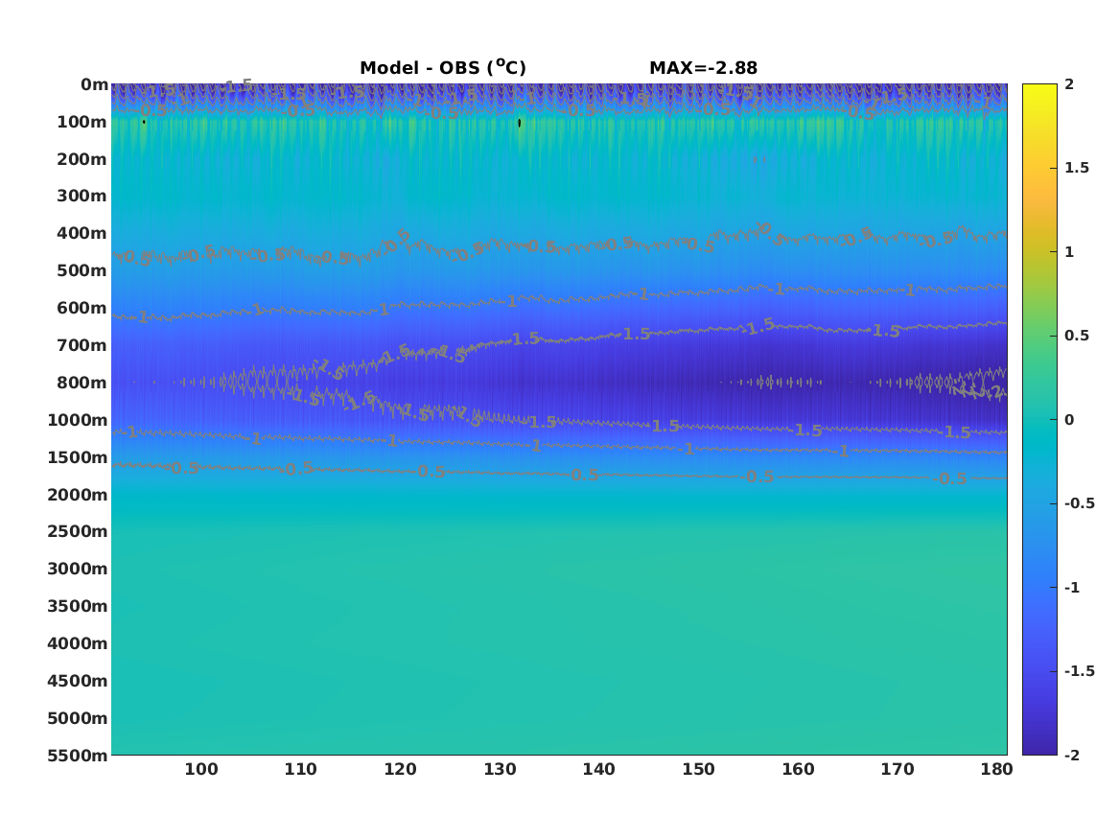Click the "200m" depth axis label
Viewport: 1119px width, 839px height.
(x=82, y=159)
